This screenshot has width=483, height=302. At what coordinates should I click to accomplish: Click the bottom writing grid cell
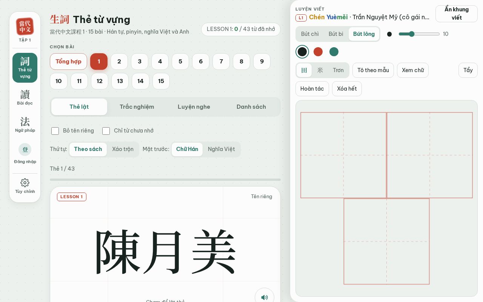click(386, 242)
